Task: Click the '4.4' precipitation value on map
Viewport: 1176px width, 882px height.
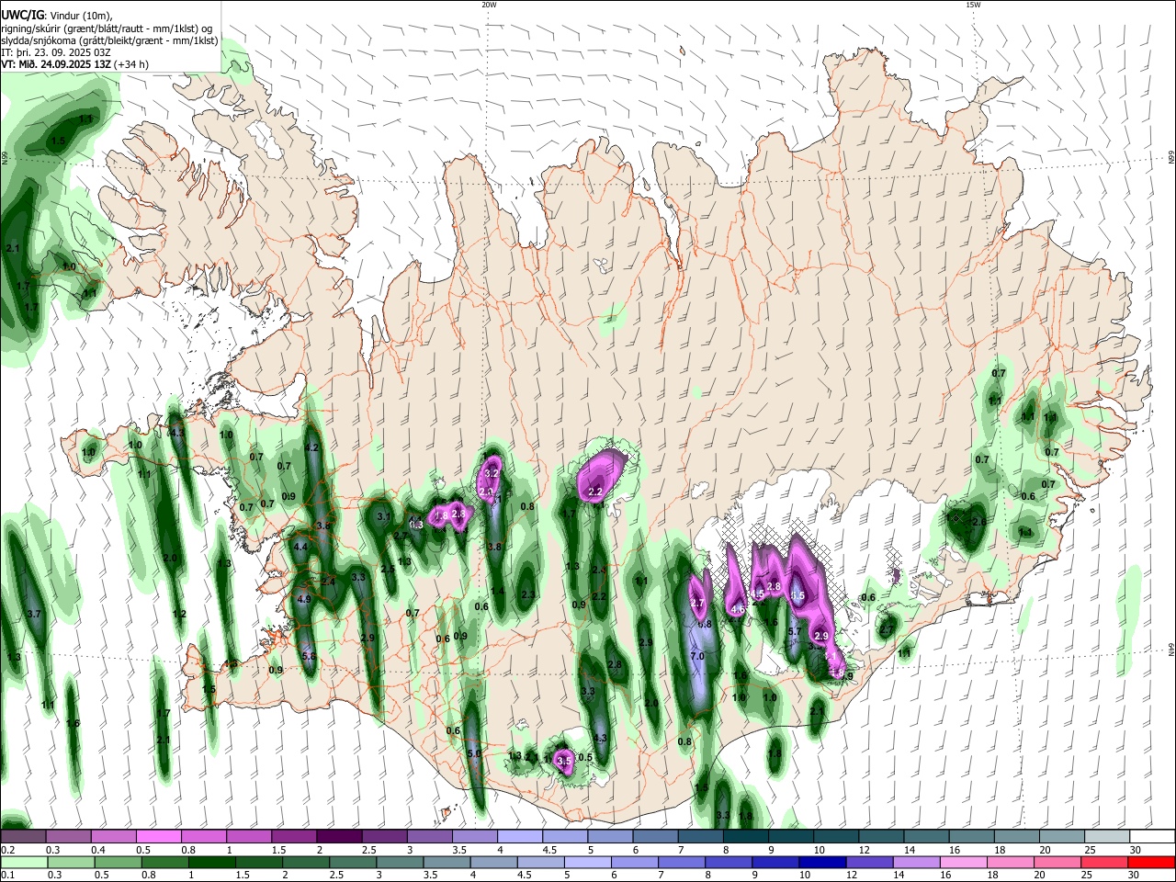Action: click(300, 547)
